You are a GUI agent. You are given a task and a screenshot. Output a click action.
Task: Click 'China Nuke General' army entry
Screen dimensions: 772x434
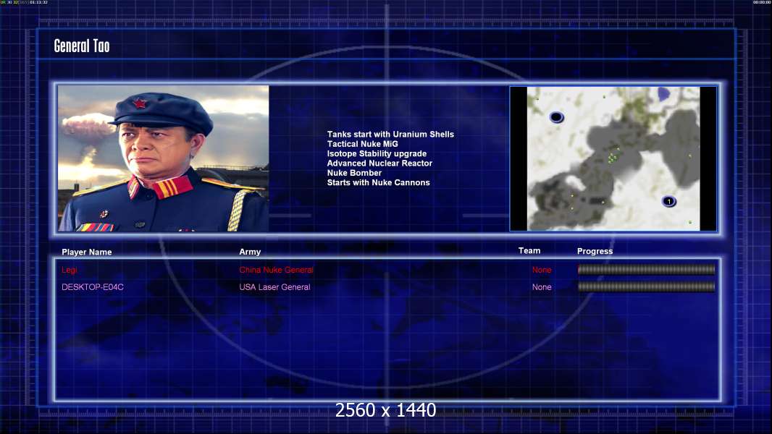pyautogui.click(x=276, y=270)
